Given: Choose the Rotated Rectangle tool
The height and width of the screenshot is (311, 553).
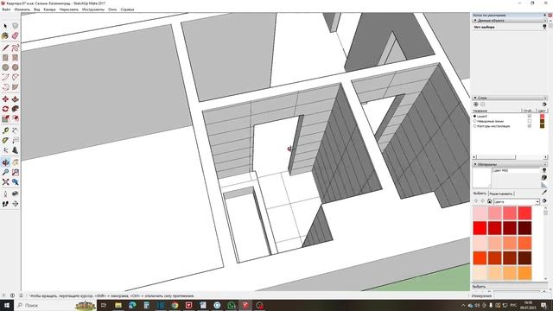Looking at the screenshot, I should [x=16, y=58].
